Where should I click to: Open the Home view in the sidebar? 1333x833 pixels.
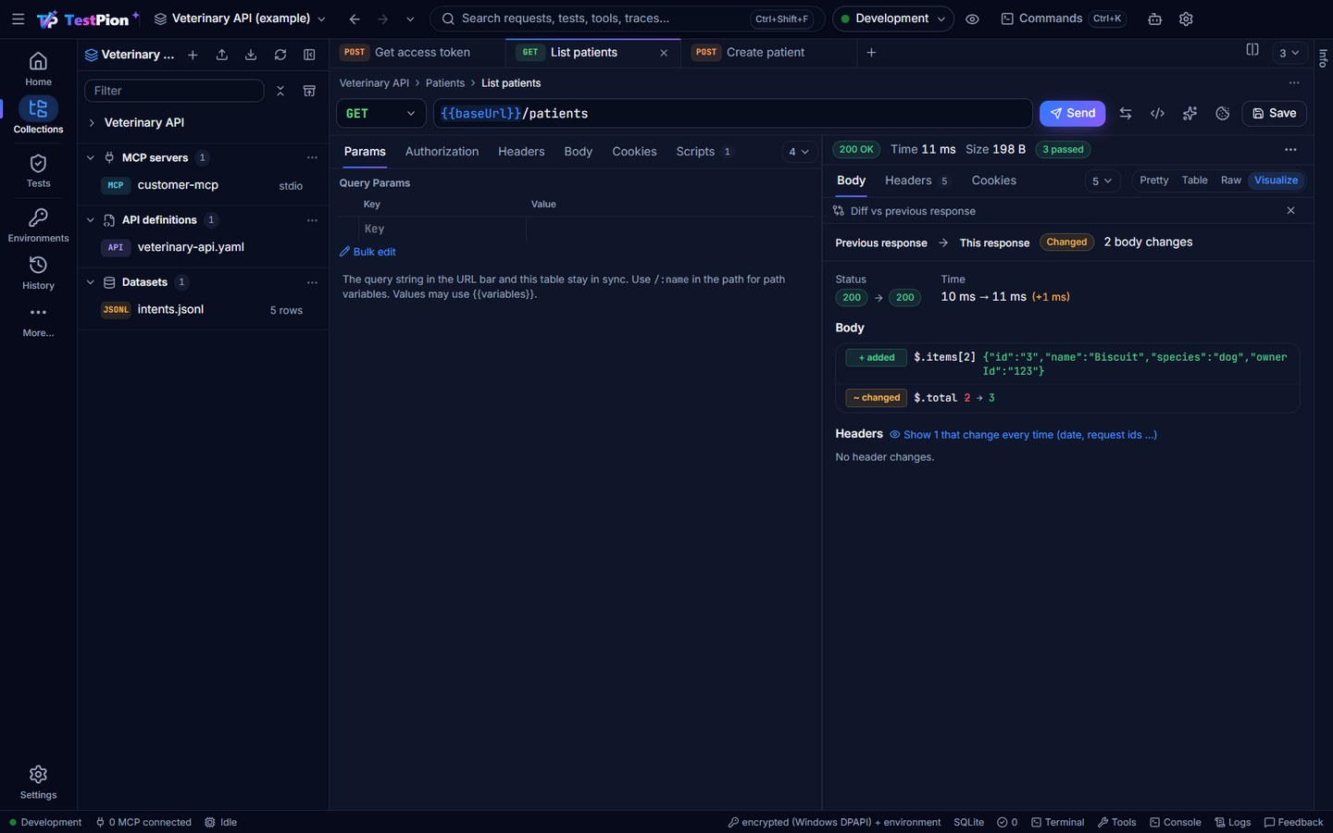click(x=38, y=69)
